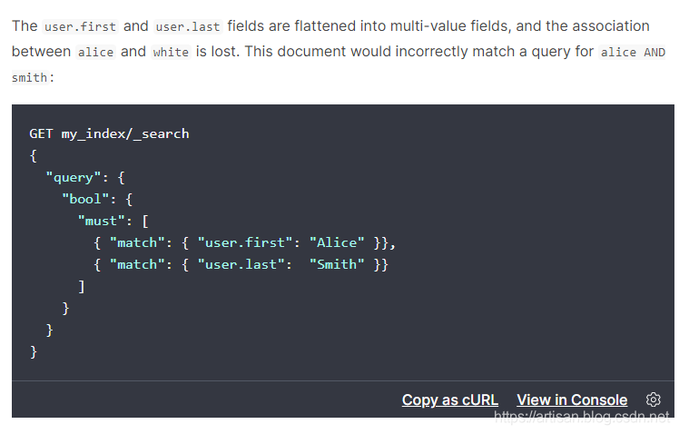Click the "must" key in the code

tap(101, 221)
